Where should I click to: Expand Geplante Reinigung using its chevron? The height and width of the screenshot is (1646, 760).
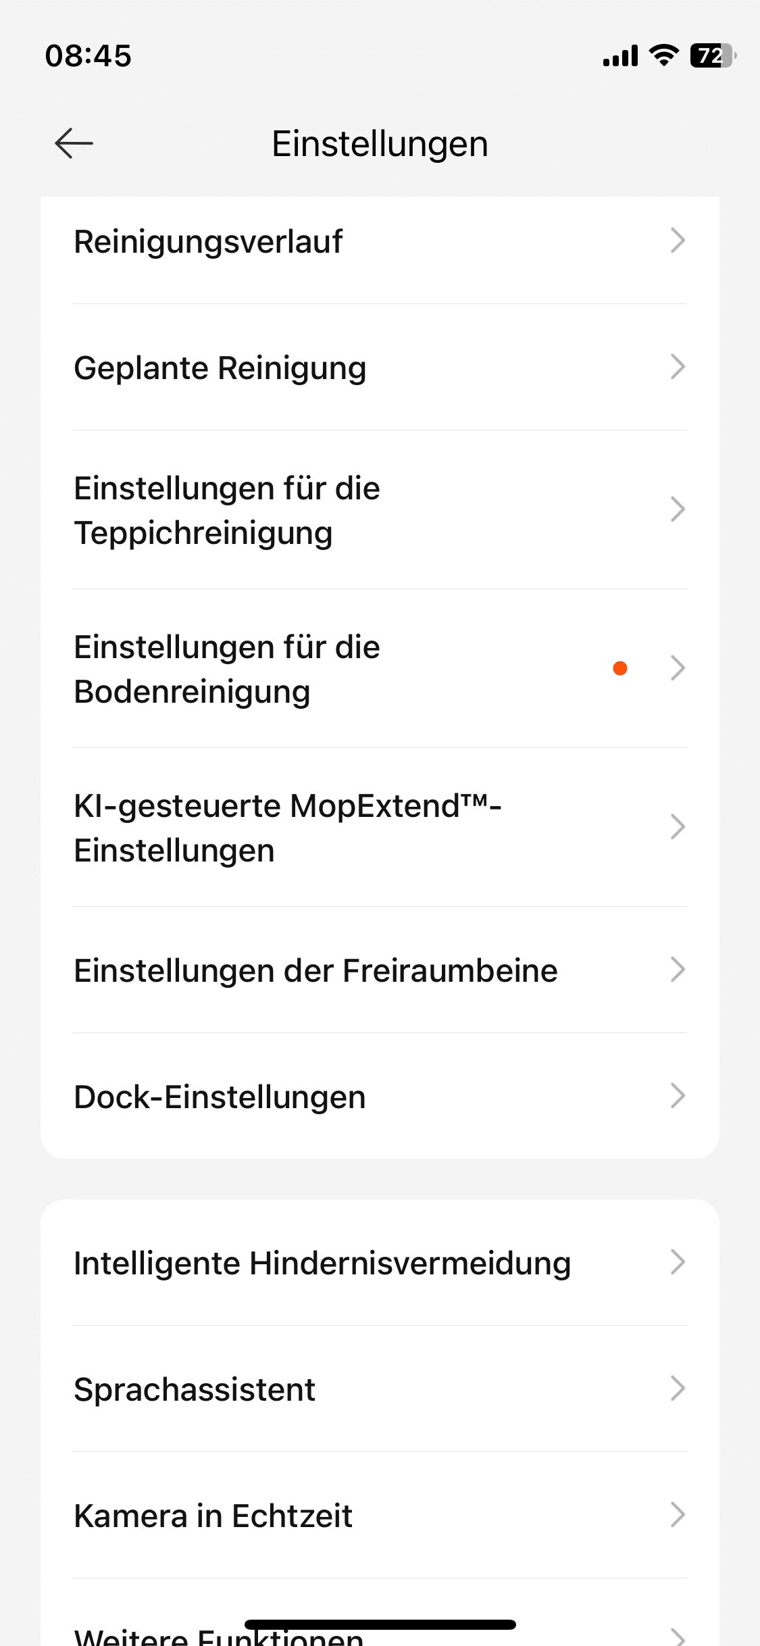pyautogui.click(x=678, y=367)
